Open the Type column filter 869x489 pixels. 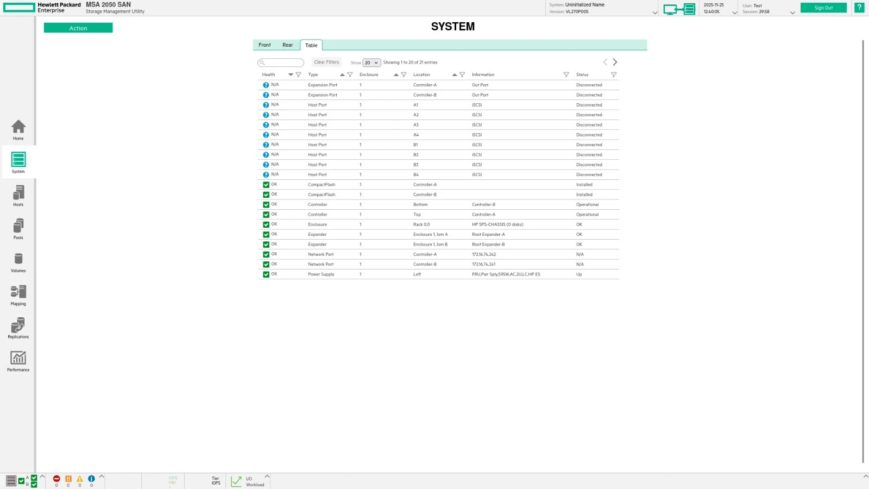click(350, 75)
